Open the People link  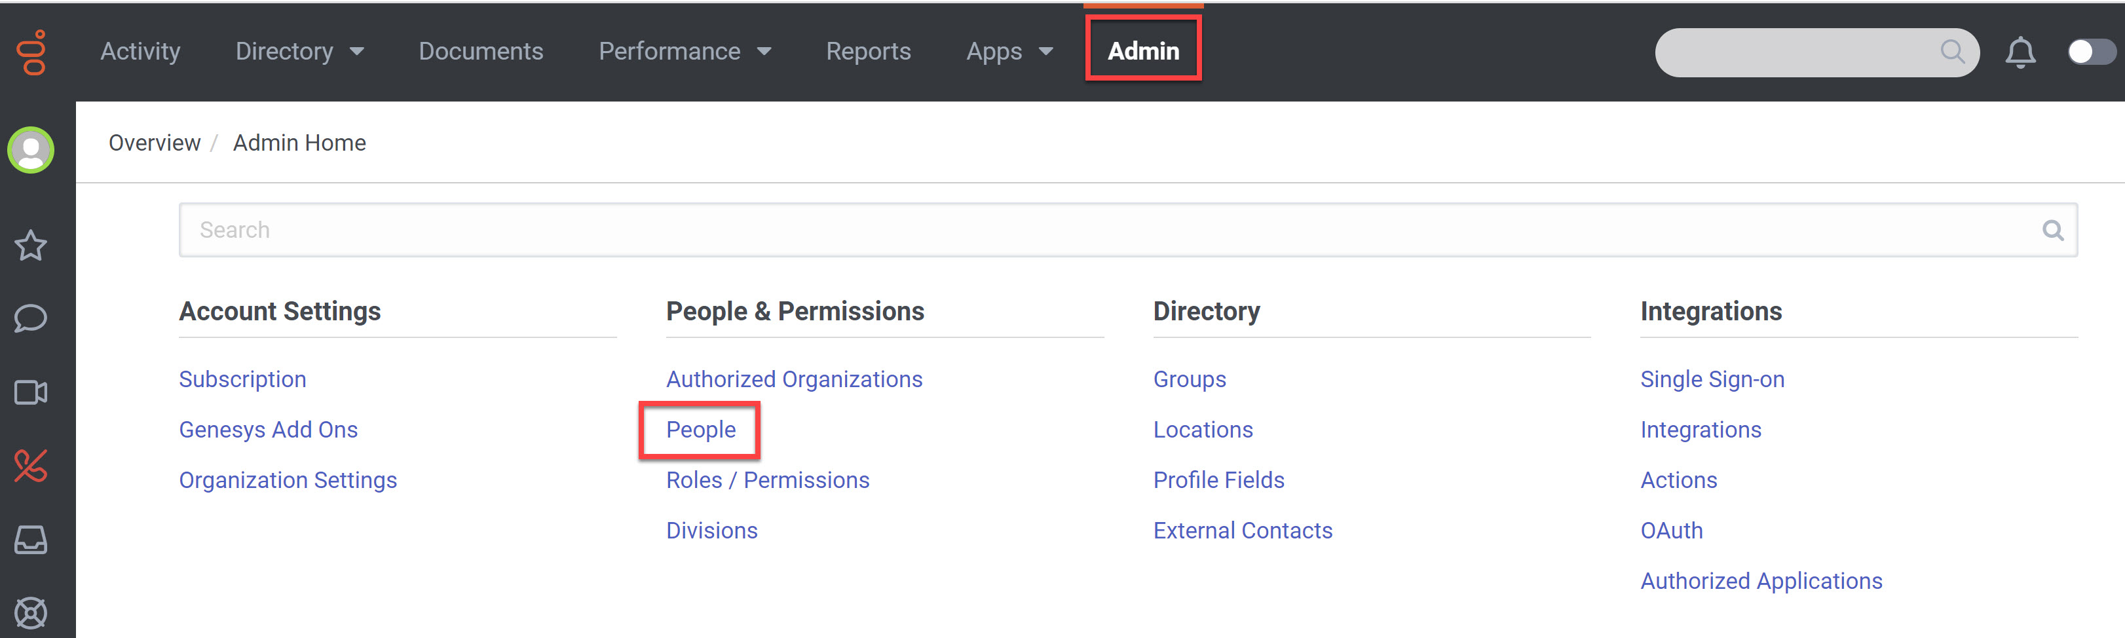tap(700, 429)
